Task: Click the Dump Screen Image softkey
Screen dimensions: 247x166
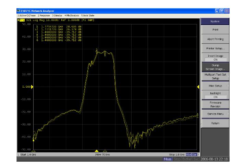Action: [216, 66]
